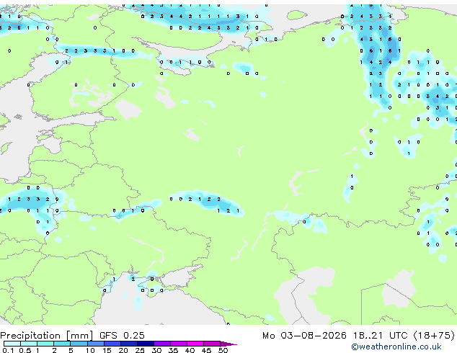
Task: Click the 5–10 mm light blue legend swatch
Action: click(79, 344)
